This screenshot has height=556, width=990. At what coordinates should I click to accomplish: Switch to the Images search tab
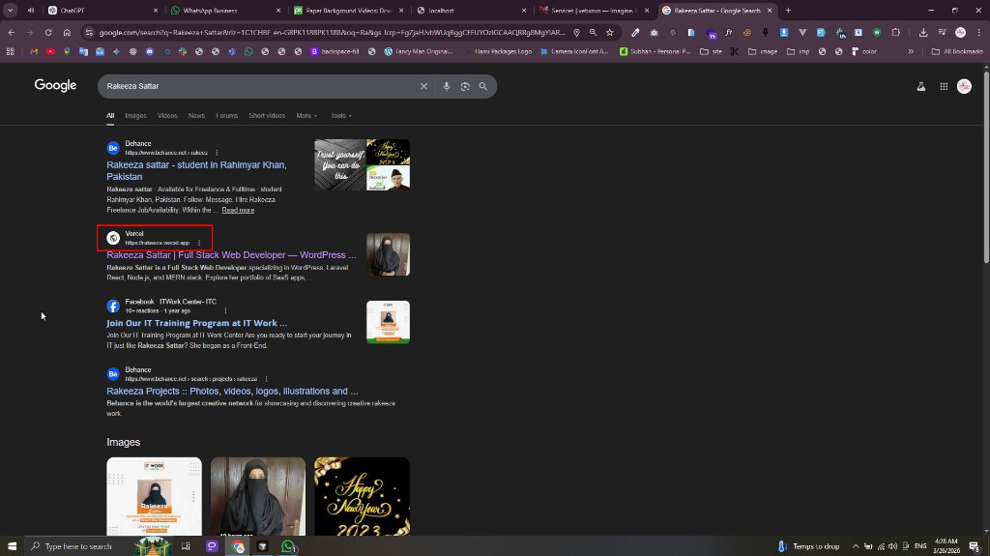tap(135, 116)
